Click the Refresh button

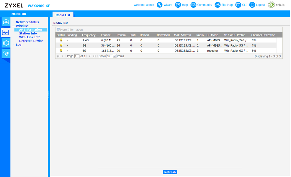click(x=170, y=172)
